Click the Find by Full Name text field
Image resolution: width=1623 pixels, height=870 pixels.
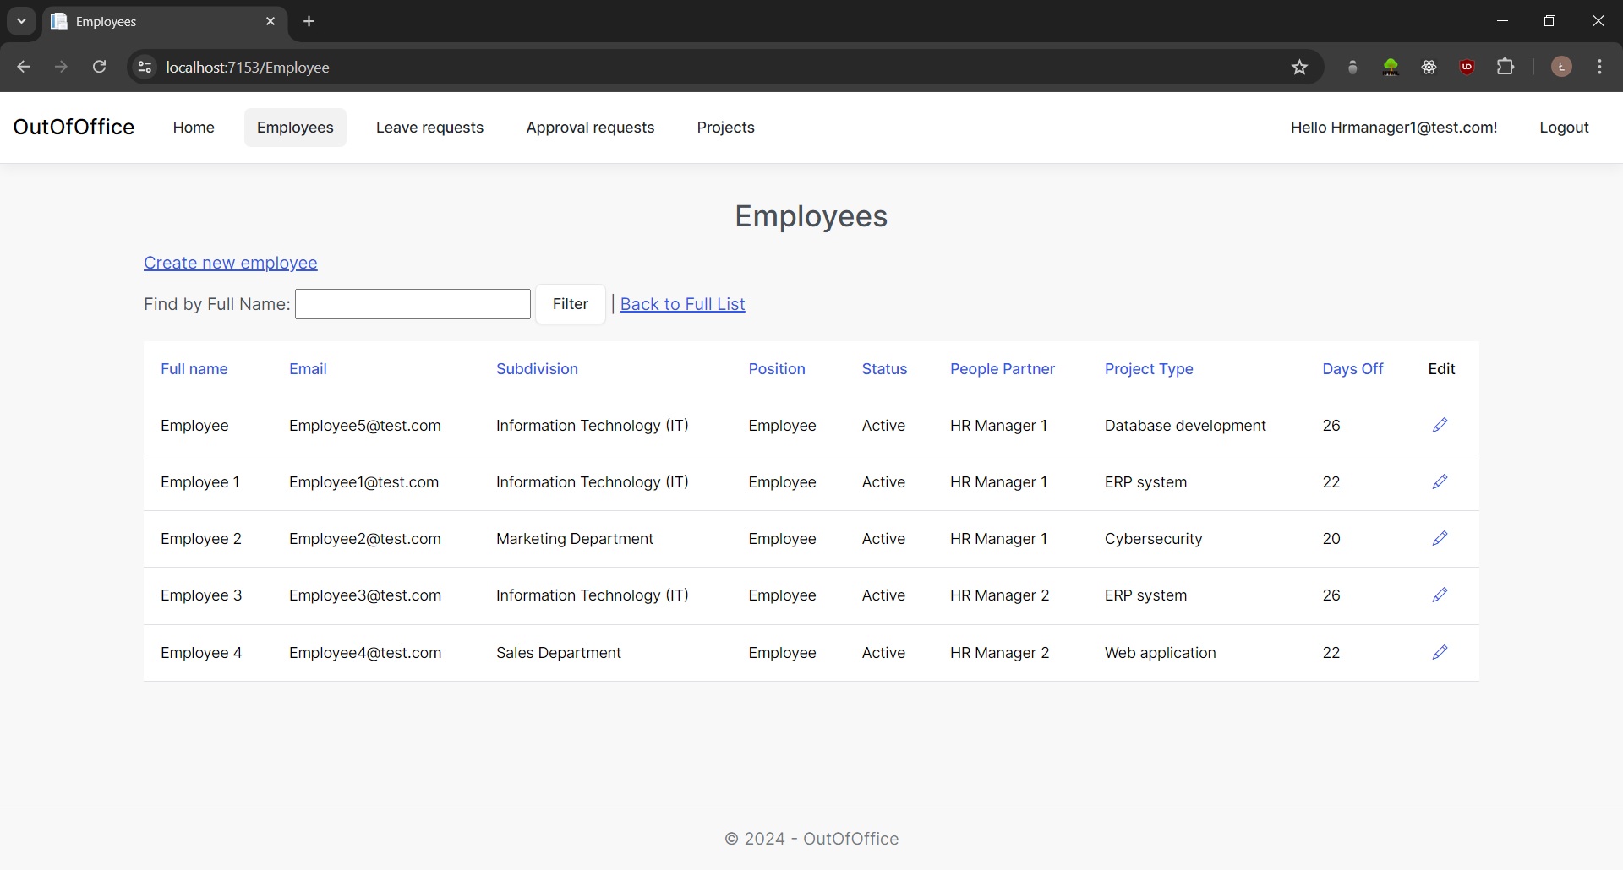[413, 304]
